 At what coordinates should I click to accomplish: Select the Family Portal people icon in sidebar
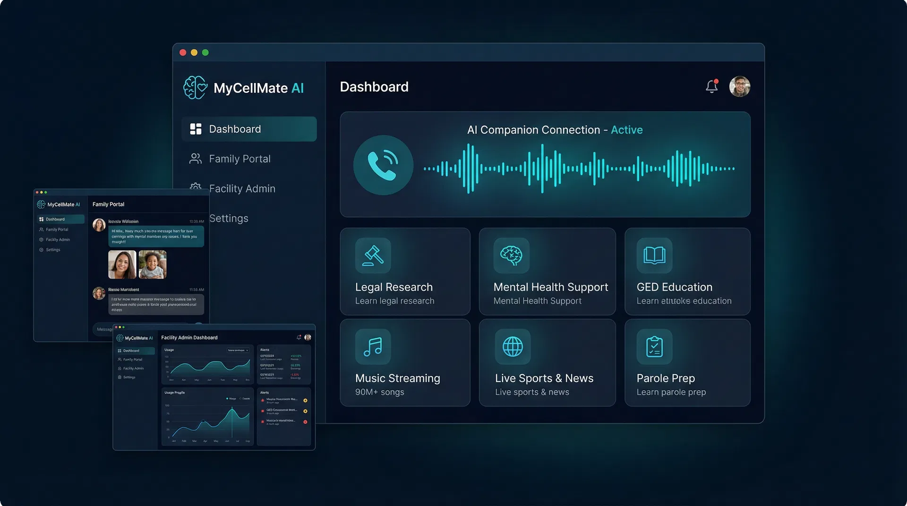tap(195, 159)
